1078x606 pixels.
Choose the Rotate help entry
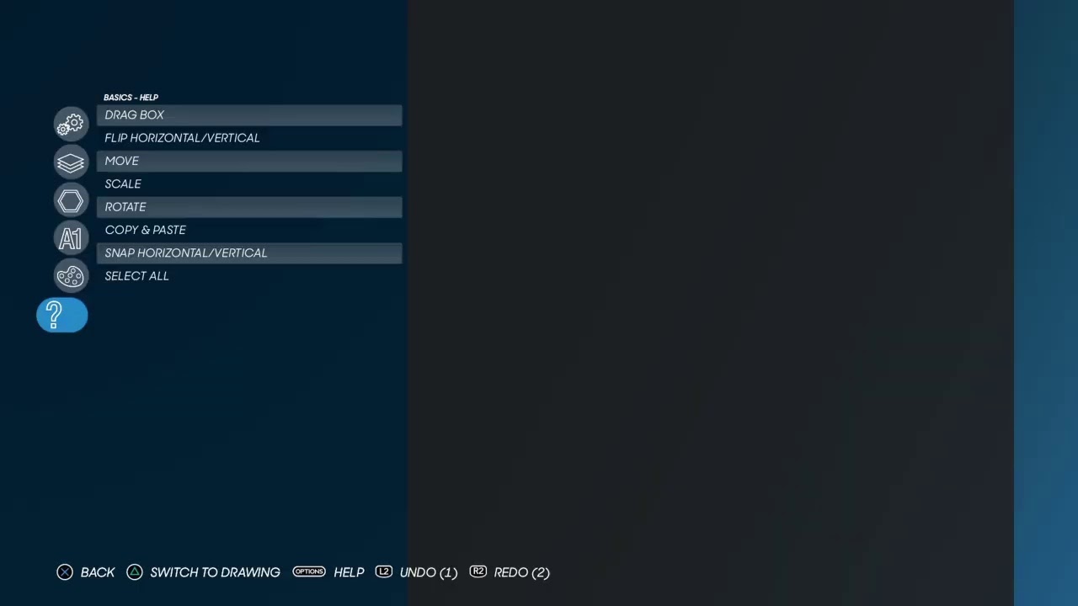click(248, 207)
